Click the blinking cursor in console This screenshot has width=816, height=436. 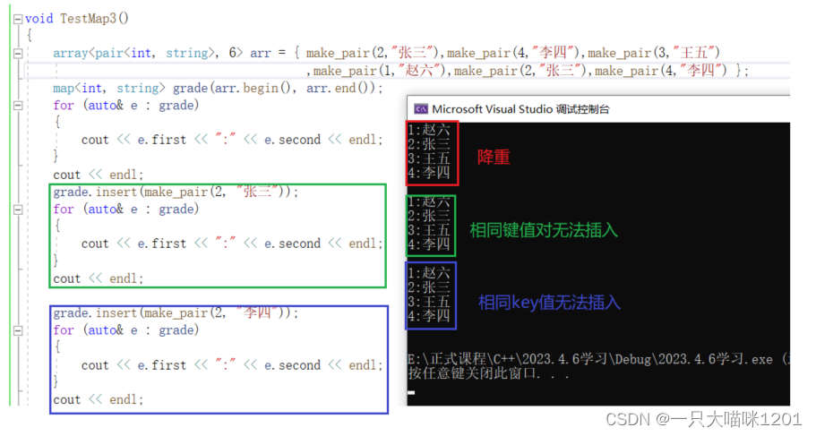[411, 392]
